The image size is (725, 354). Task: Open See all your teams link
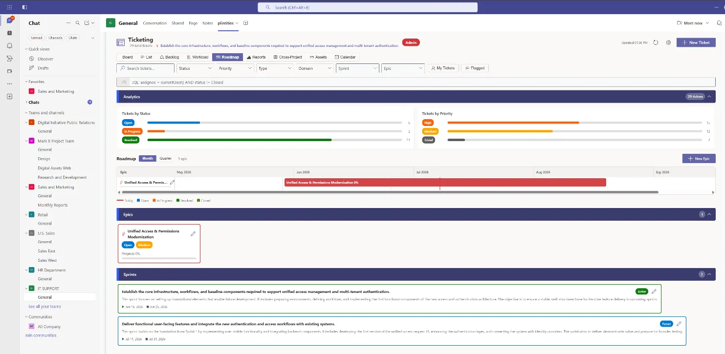(x=44, y=307)
